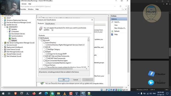Open the Favorites menu
Viewport: 171px width, 96px height.
23,9
